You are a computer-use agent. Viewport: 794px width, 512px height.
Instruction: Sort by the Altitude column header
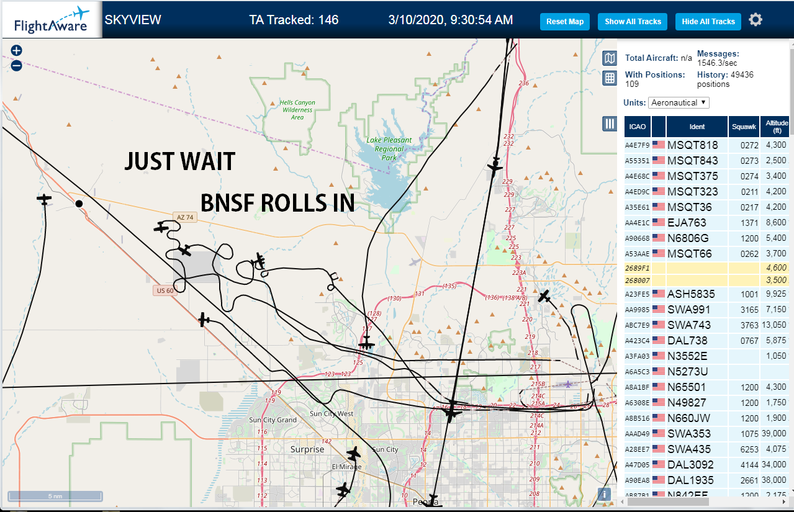(776, 127)
